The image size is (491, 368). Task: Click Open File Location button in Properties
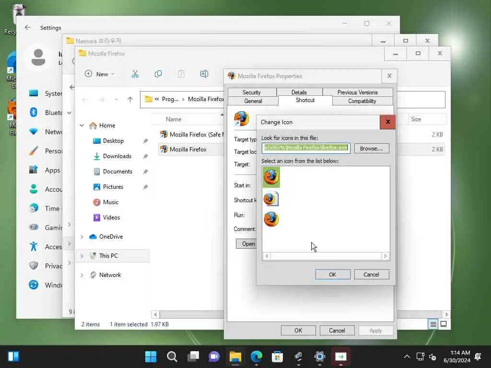(x=246, y=244)
